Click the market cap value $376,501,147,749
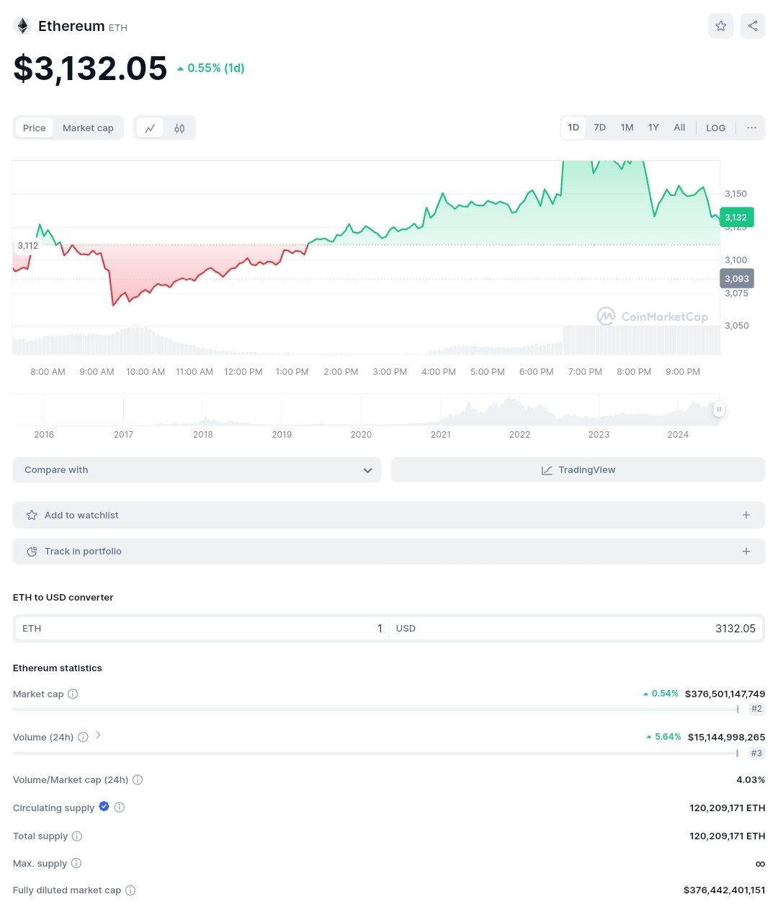Screen dimensions: 778x920 point(725,694)
